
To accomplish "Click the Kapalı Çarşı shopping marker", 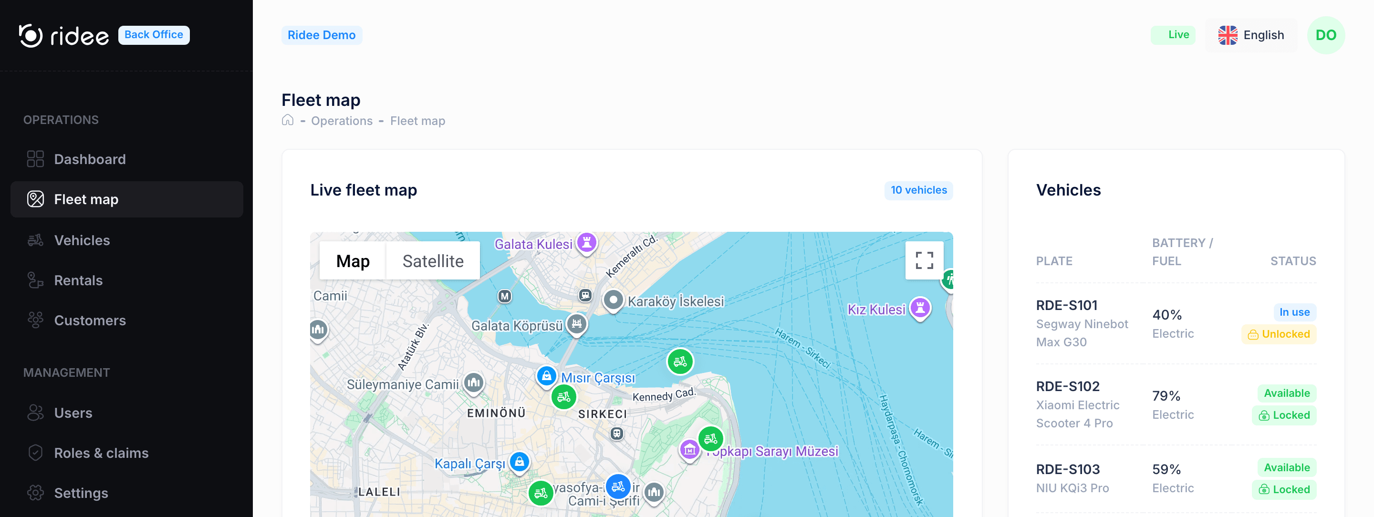I will [519, 462].
